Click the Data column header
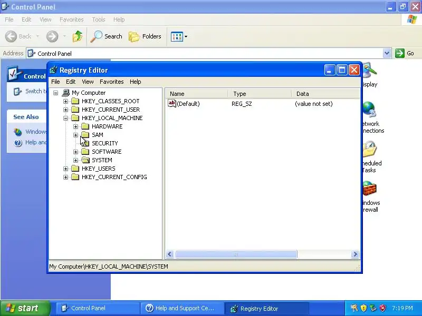422x316 pixels. 325,94
